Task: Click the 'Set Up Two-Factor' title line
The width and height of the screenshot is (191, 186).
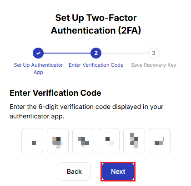Action: 96,18
